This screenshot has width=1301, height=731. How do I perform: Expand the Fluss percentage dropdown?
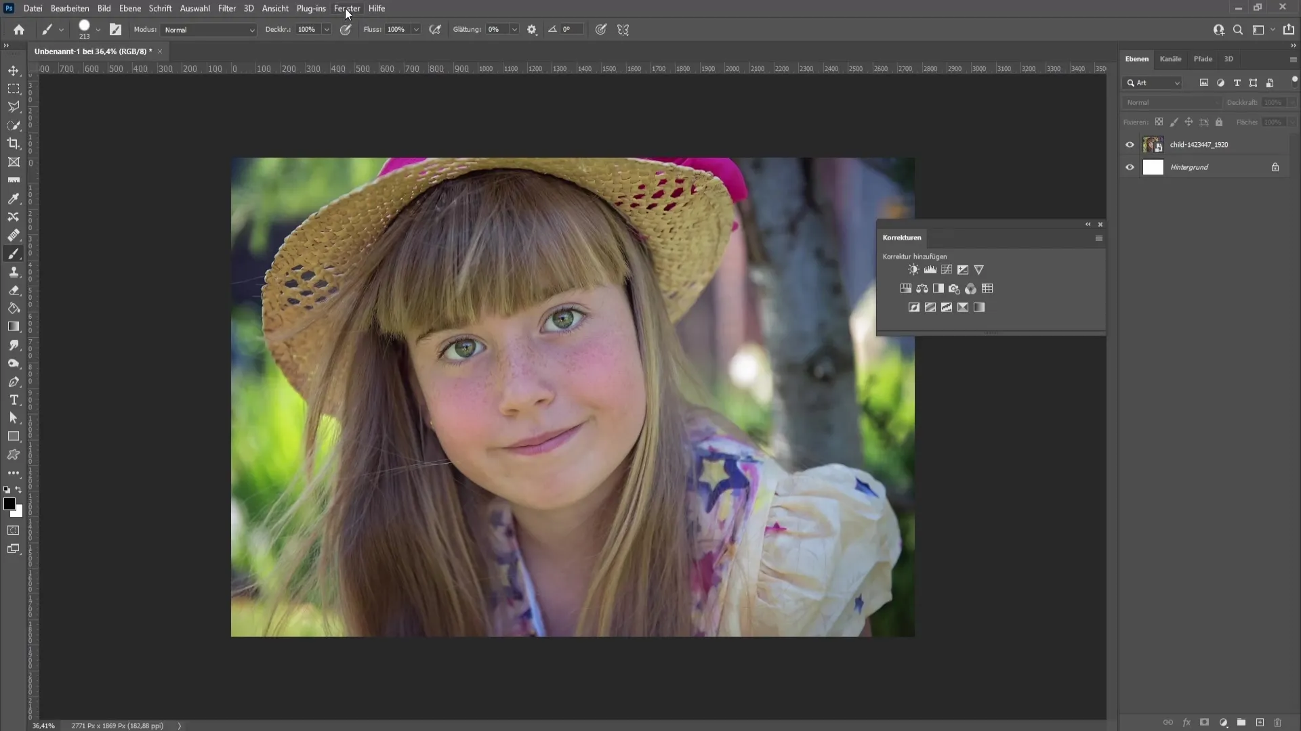[x=415, y=30]
